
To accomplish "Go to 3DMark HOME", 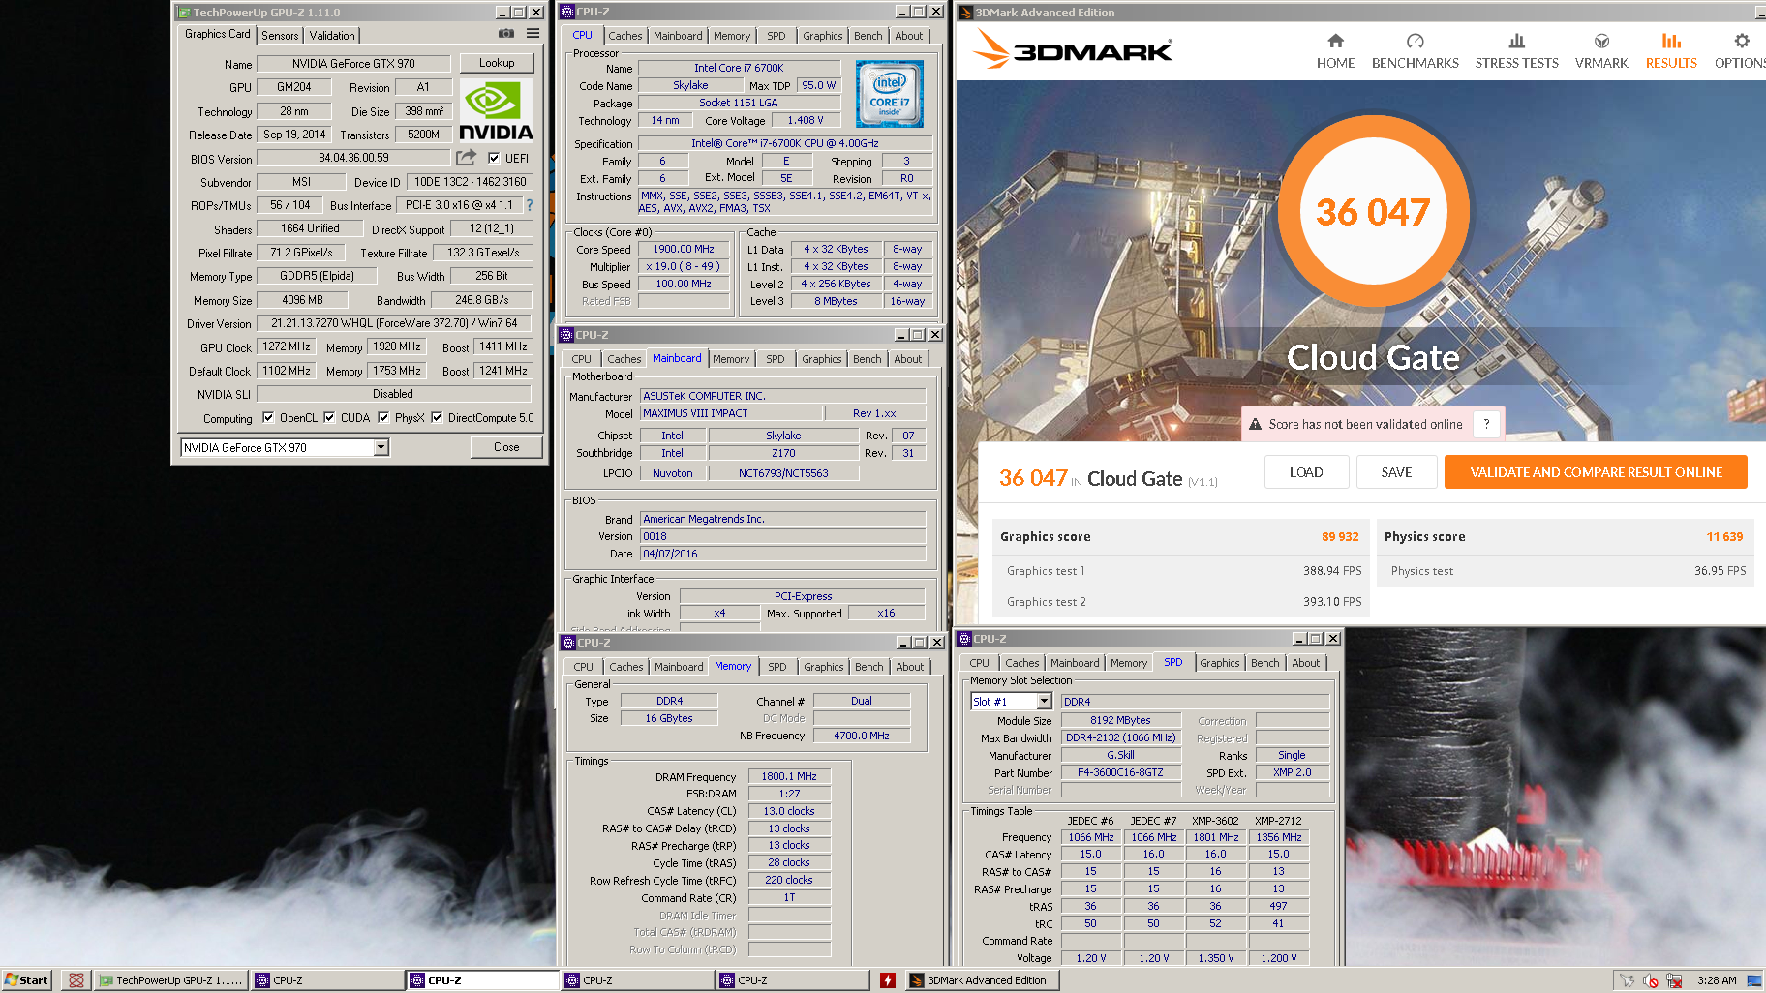I will pyautogui.click(x=1335, y=51).
